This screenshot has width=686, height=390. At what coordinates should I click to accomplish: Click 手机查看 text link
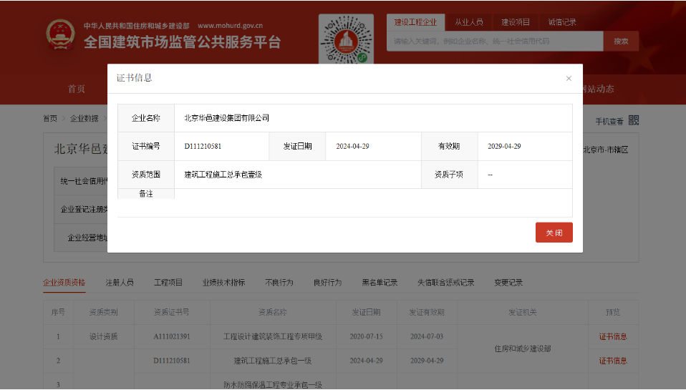(x=609, y=121)
